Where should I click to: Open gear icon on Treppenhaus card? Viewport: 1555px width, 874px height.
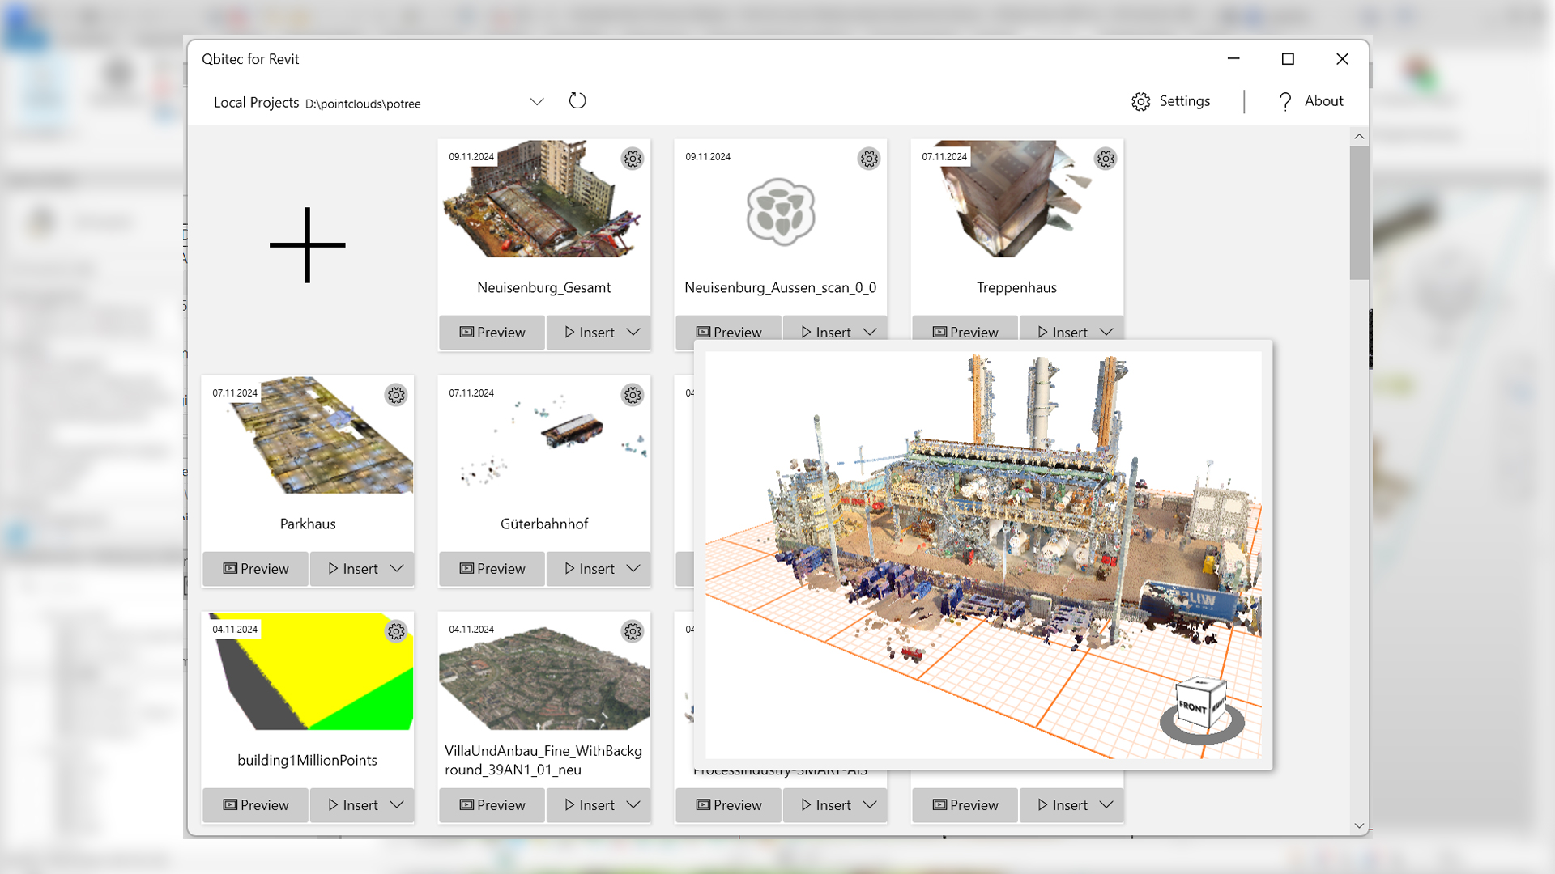pyautogui.click(x=1106, y=159)
